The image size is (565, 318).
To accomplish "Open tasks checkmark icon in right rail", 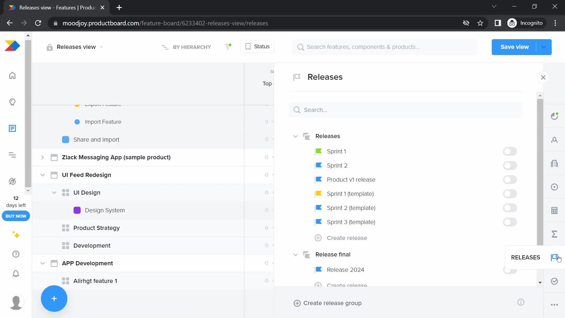I will coord(554,281).
